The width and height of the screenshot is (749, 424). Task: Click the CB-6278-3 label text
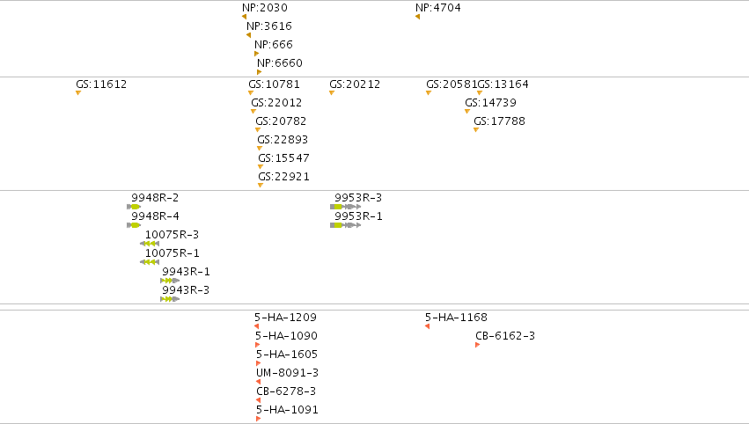click(286, 391)
